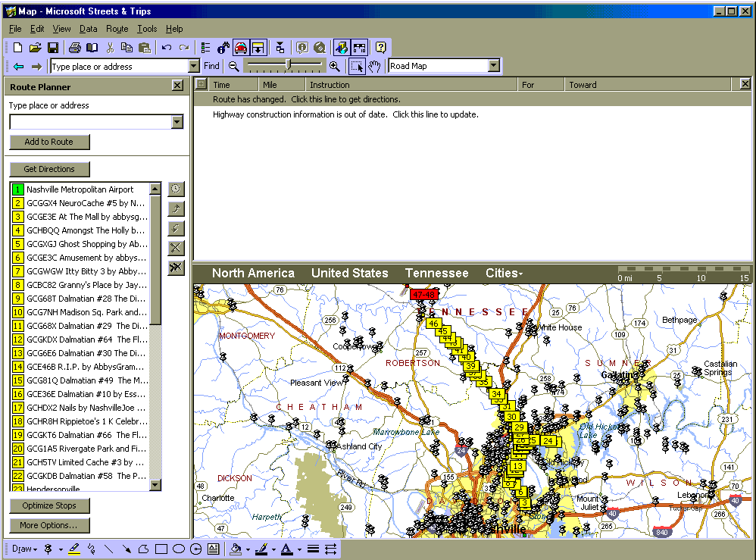Select the Text Box drawing tool
Screen dimensions: 756x560
(x=213, y=549)
